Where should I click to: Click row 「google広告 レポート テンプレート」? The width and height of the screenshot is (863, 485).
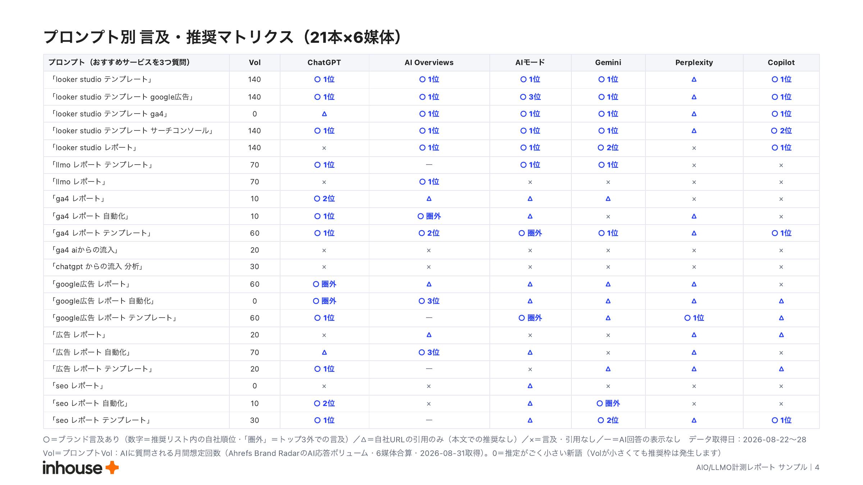431,318
